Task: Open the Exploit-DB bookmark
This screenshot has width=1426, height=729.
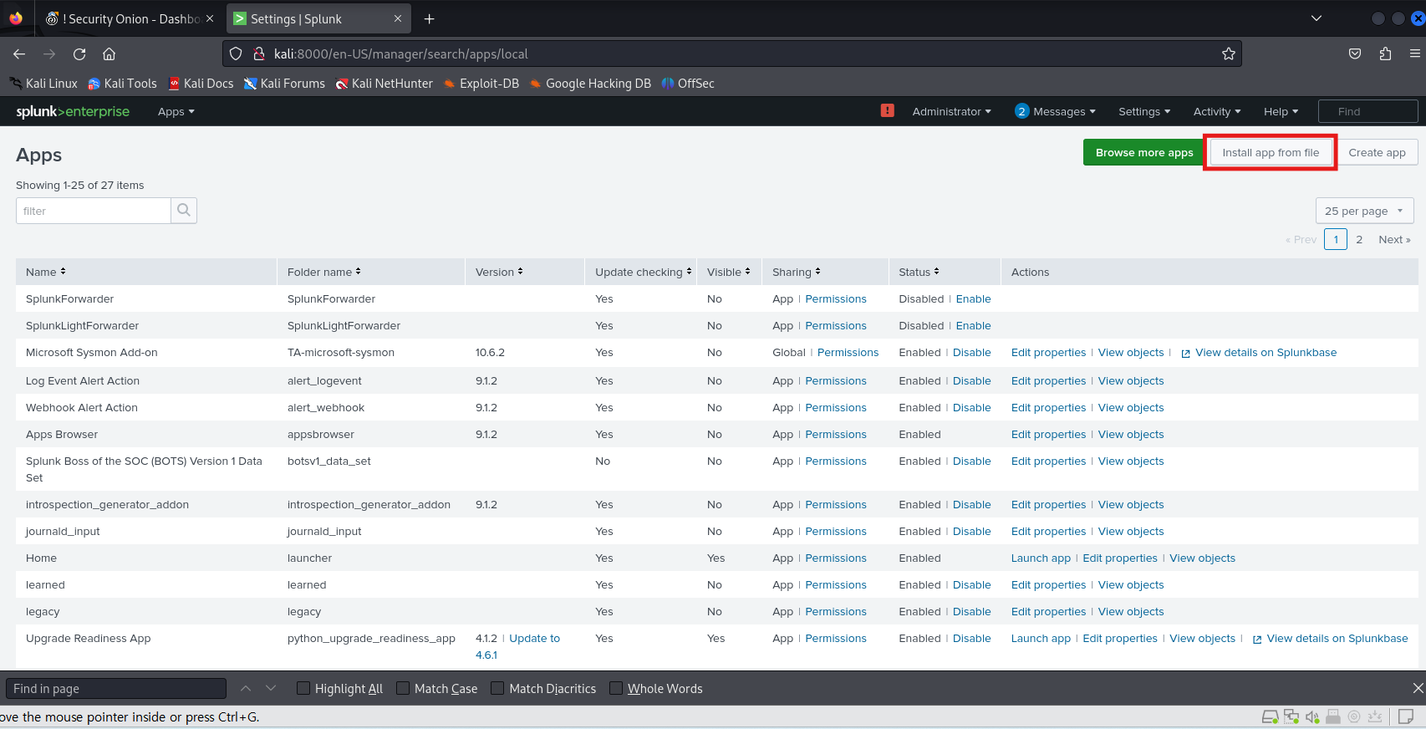Action: [481, 84]
